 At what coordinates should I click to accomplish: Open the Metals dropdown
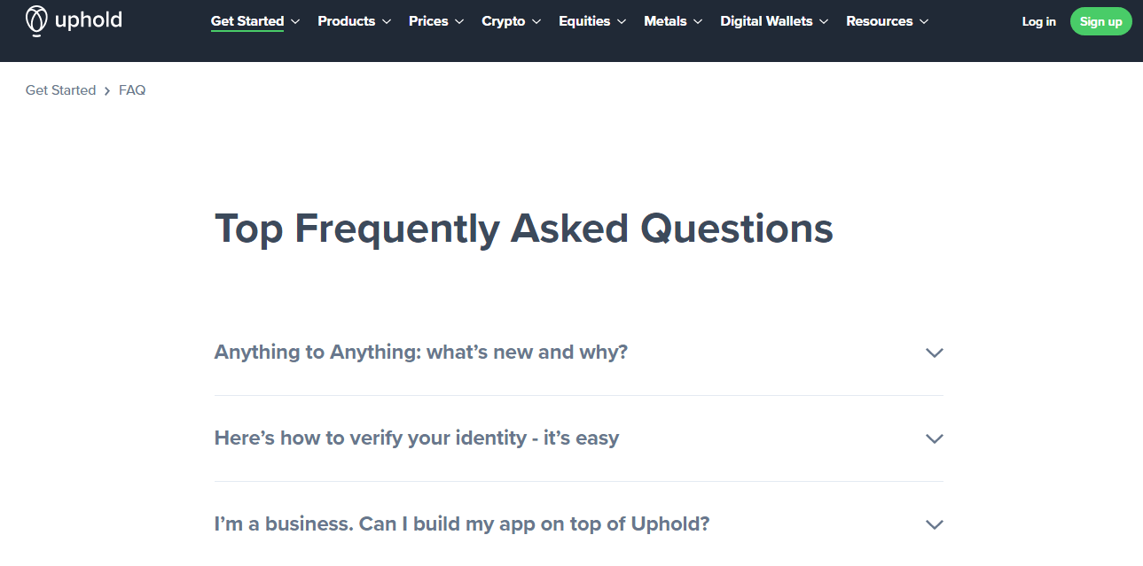(666, 20)
